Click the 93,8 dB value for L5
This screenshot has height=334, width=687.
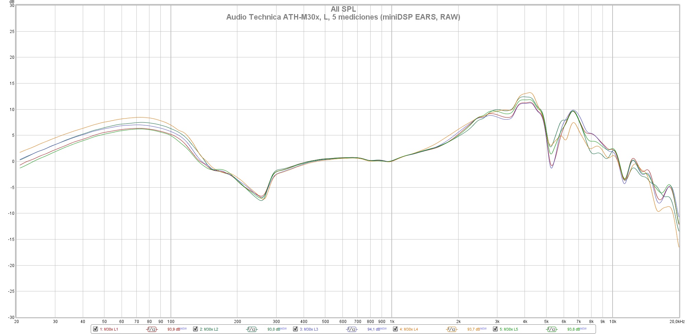click(574, 329)
